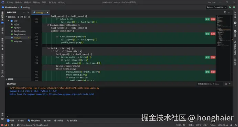Image resolution: width=238 pixels, height=127 pixels.
Task: Click the clear console icon in debug panel
Action: 226,84
